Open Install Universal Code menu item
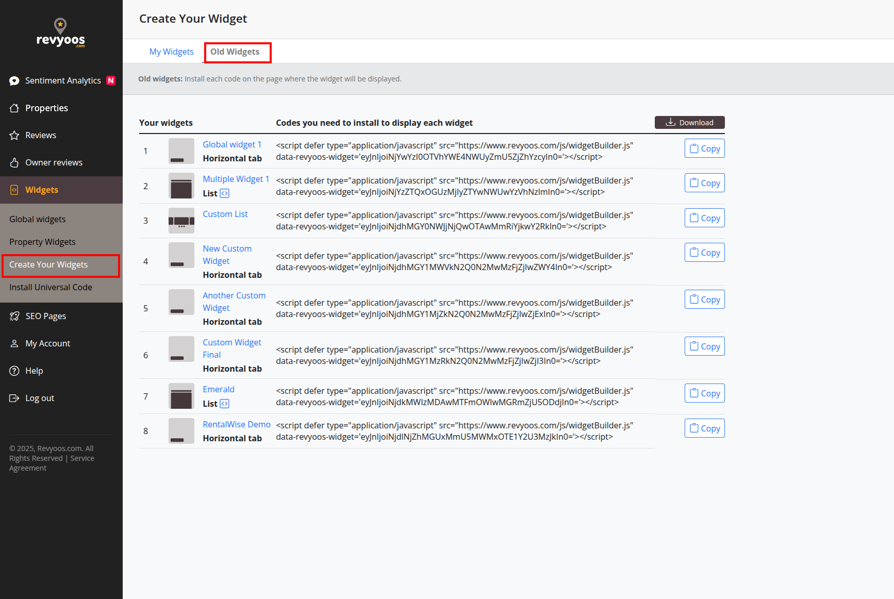 pyautogui.click(x=51, y=287)
